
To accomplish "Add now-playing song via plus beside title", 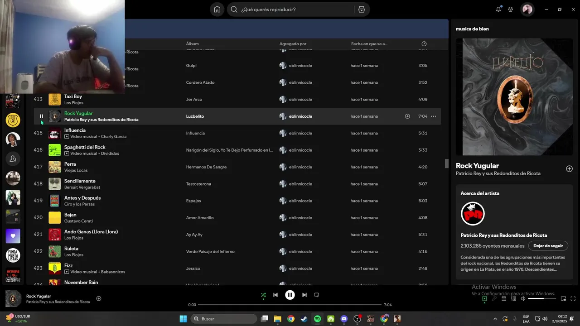I will 99,298.
